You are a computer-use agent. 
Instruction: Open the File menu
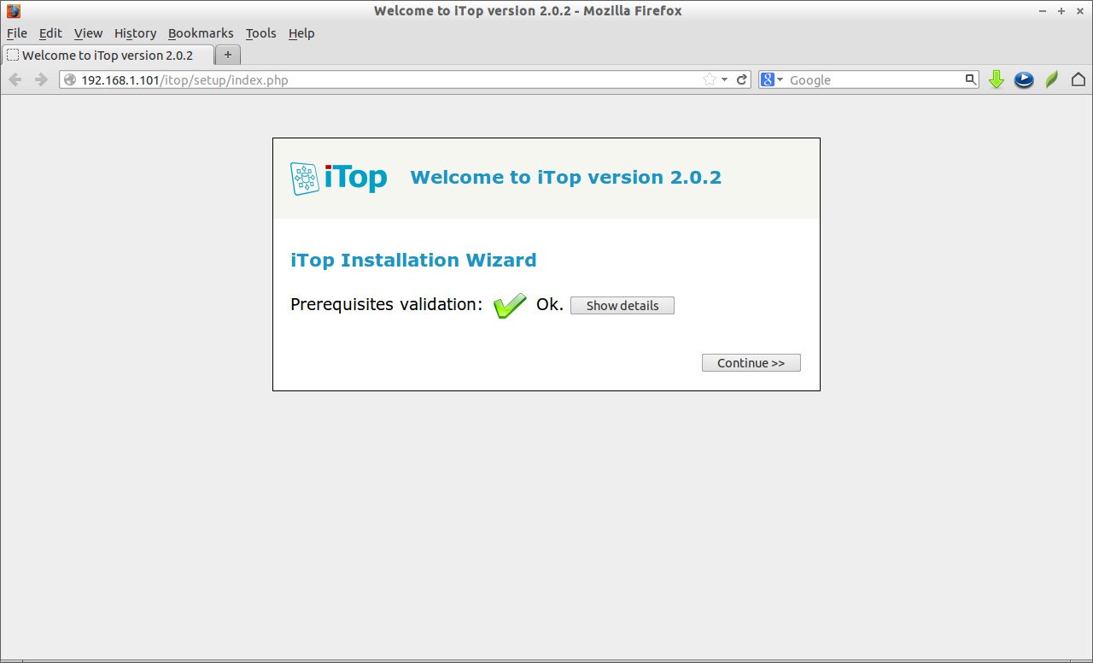(x=17, y=33)
